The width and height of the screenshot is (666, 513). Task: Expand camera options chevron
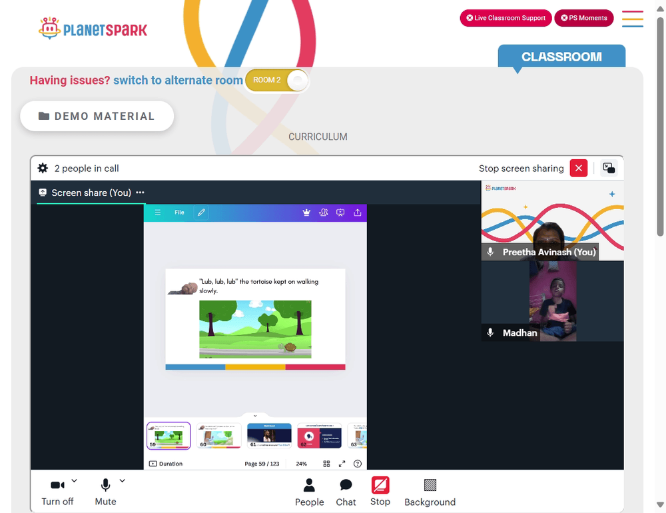pyautogui.click(x=75, y=481)
